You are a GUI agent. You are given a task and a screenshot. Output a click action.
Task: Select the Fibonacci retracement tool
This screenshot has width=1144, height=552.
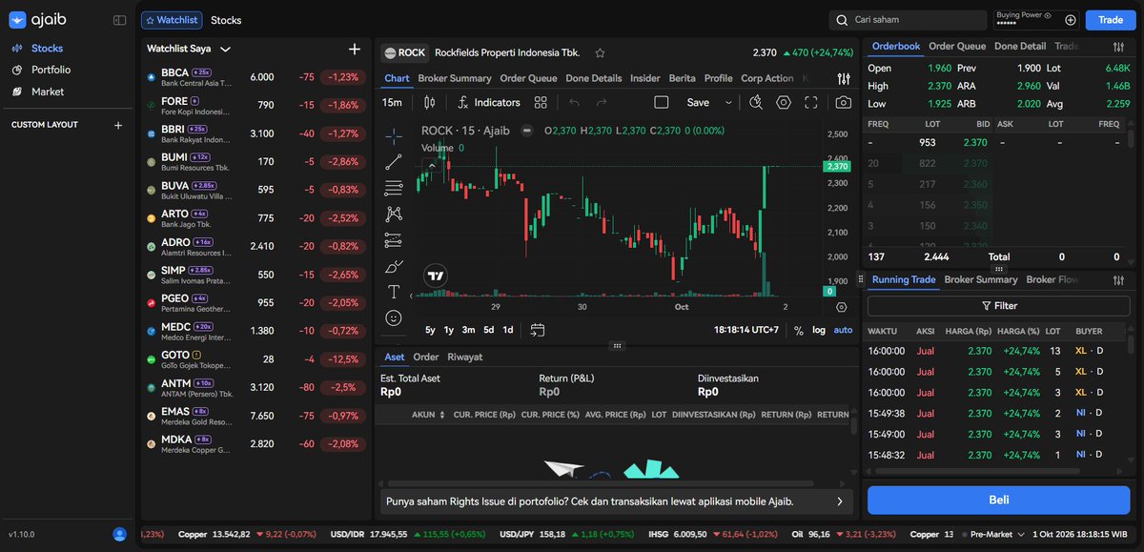394,188
